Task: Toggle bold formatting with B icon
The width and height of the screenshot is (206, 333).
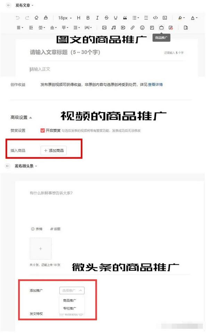Action: pos(88,18)
